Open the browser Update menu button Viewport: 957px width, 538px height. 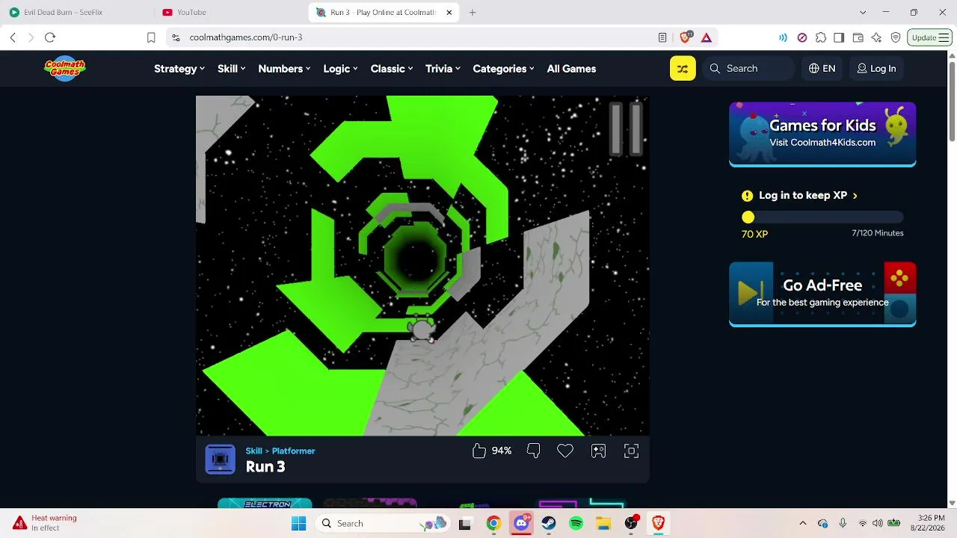click(929, 37)
